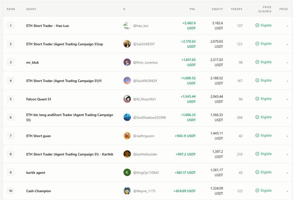
Task: Open @karthikbuilder X handle link
Action: pyautogui.click(x=145, y=154)
